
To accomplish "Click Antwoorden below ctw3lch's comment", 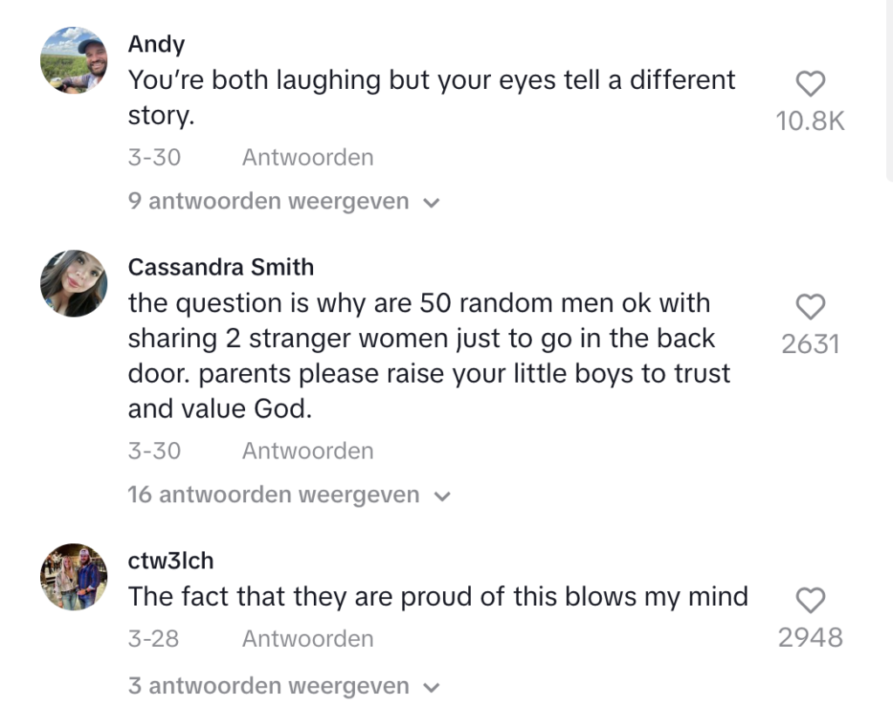I will (308, 639).
